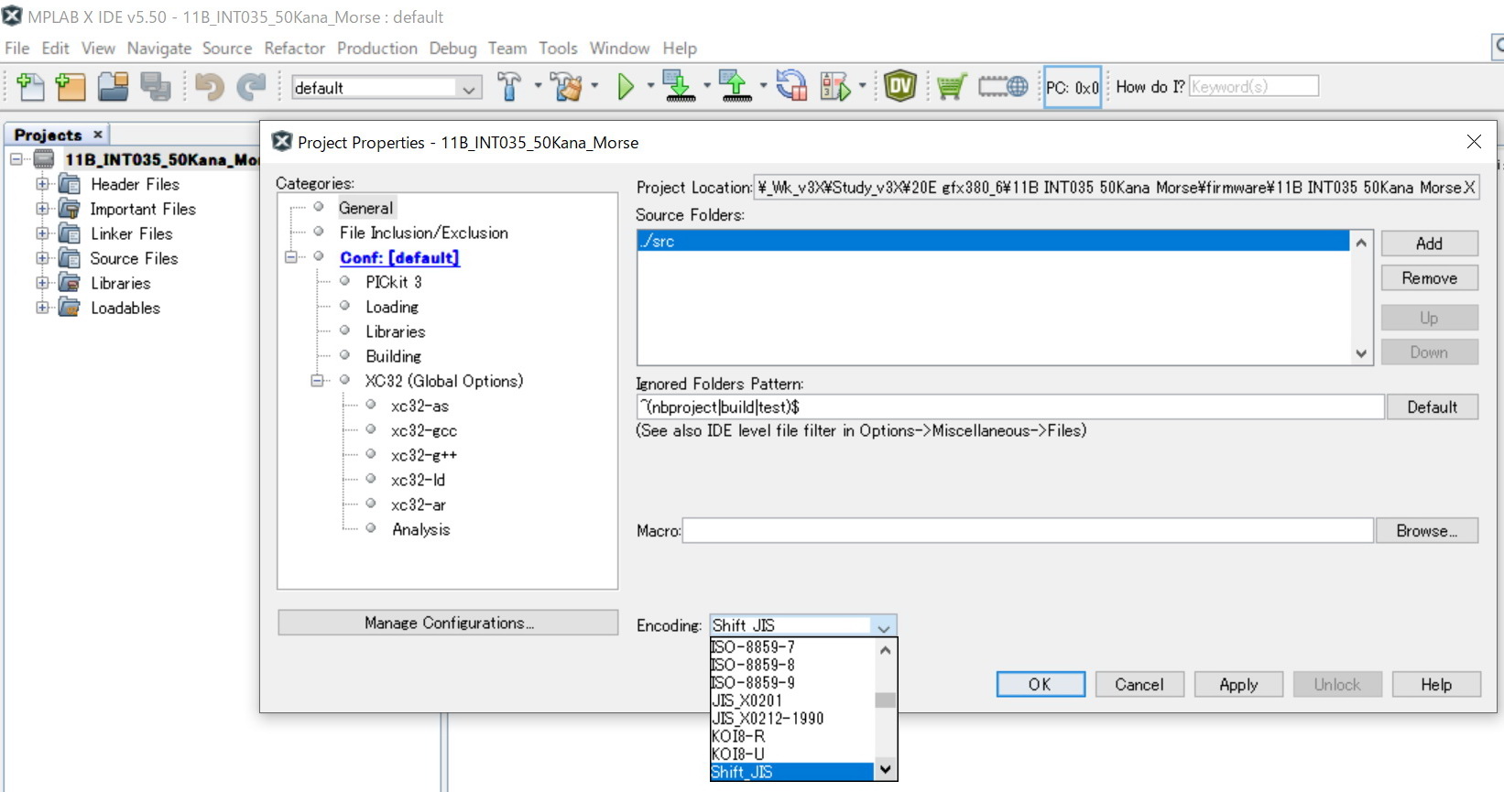This screenshot has height=792, width=1504.
Task: Click the encoding list scrollbar down arrow
Action: (x=885, y=770)
